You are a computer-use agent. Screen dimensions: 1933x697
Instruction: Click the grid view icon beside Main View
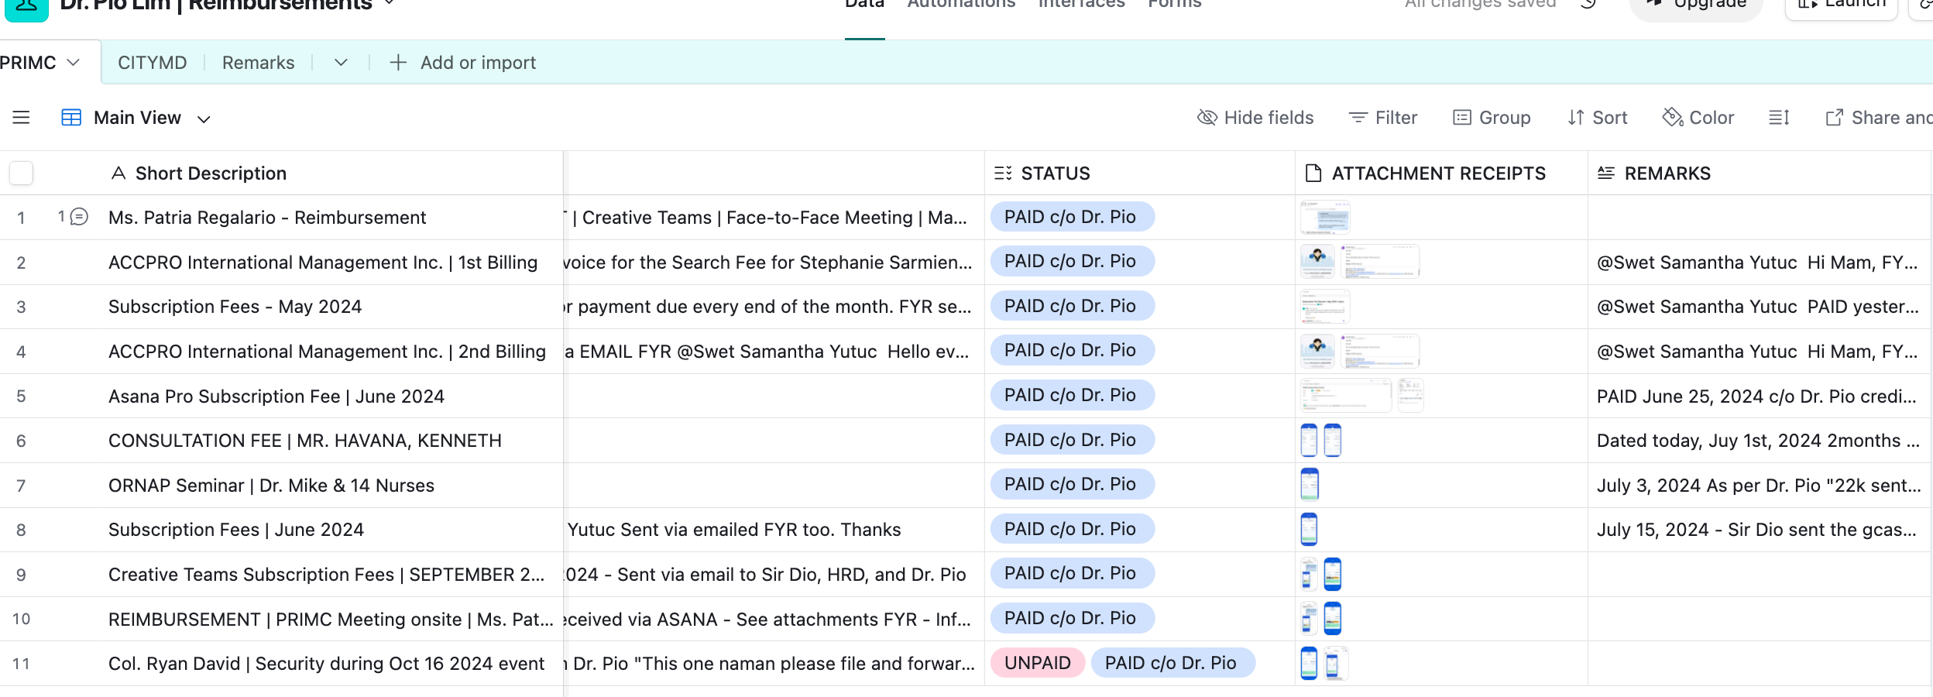click(x=71, y=118)
